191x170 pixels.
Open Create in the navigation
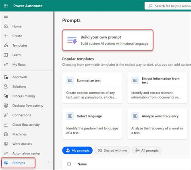17,36
